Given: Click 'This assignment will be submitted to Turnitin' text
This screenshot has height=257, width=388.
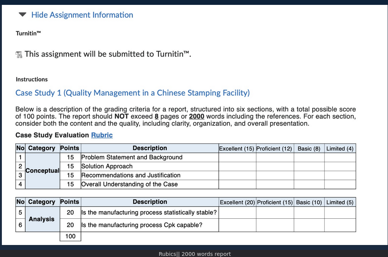Looking at the screenshot, I should point(107,54).
